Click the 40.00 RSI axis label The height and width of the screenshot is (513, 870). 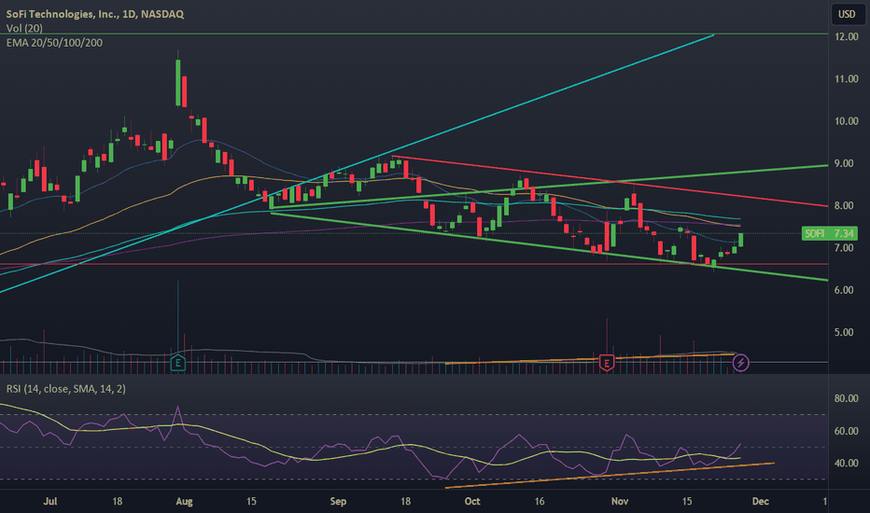click(846, 463)
